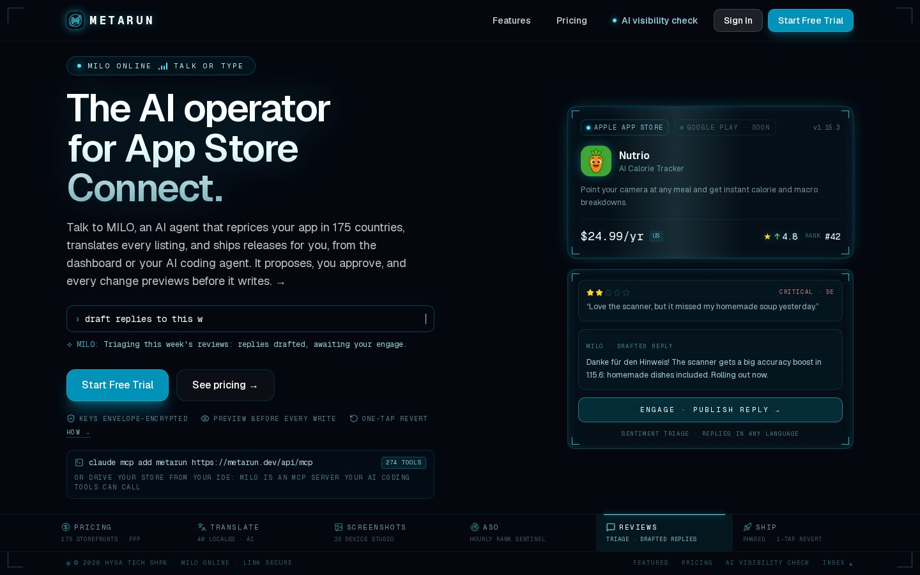Click the 274 Tools badge
The image size is (920, 575).
(x=404, y=463)
